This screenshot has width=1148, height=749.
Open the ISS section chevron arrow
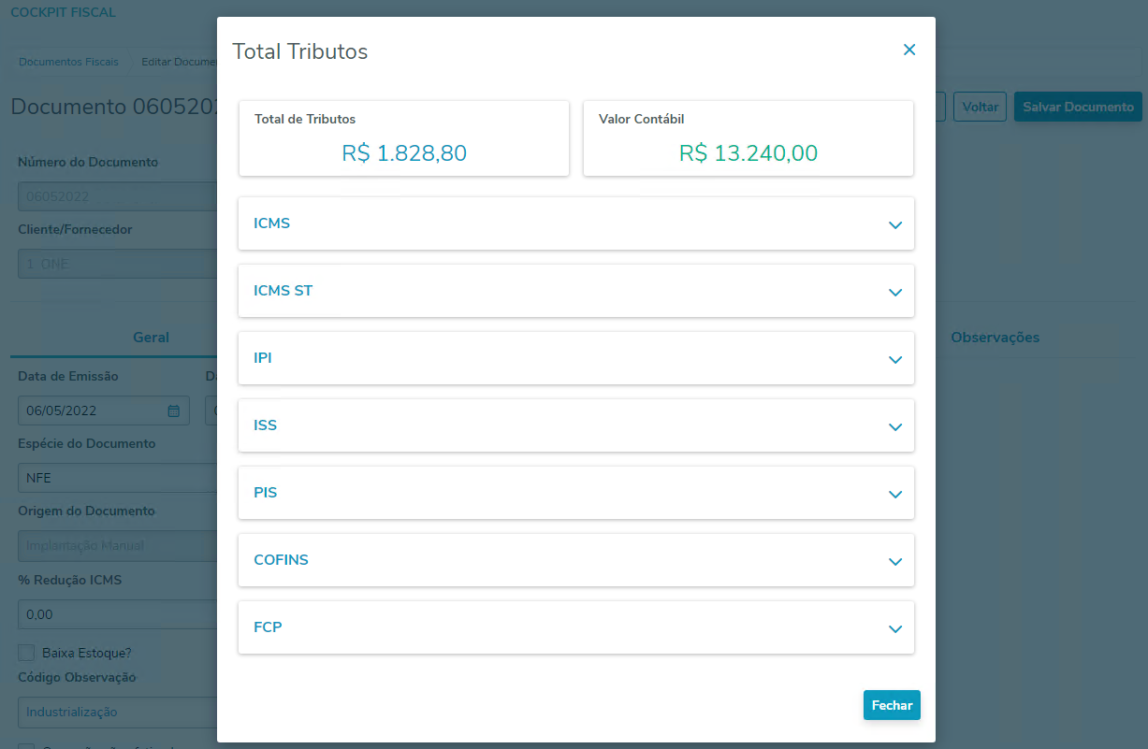tap(894, 426)
